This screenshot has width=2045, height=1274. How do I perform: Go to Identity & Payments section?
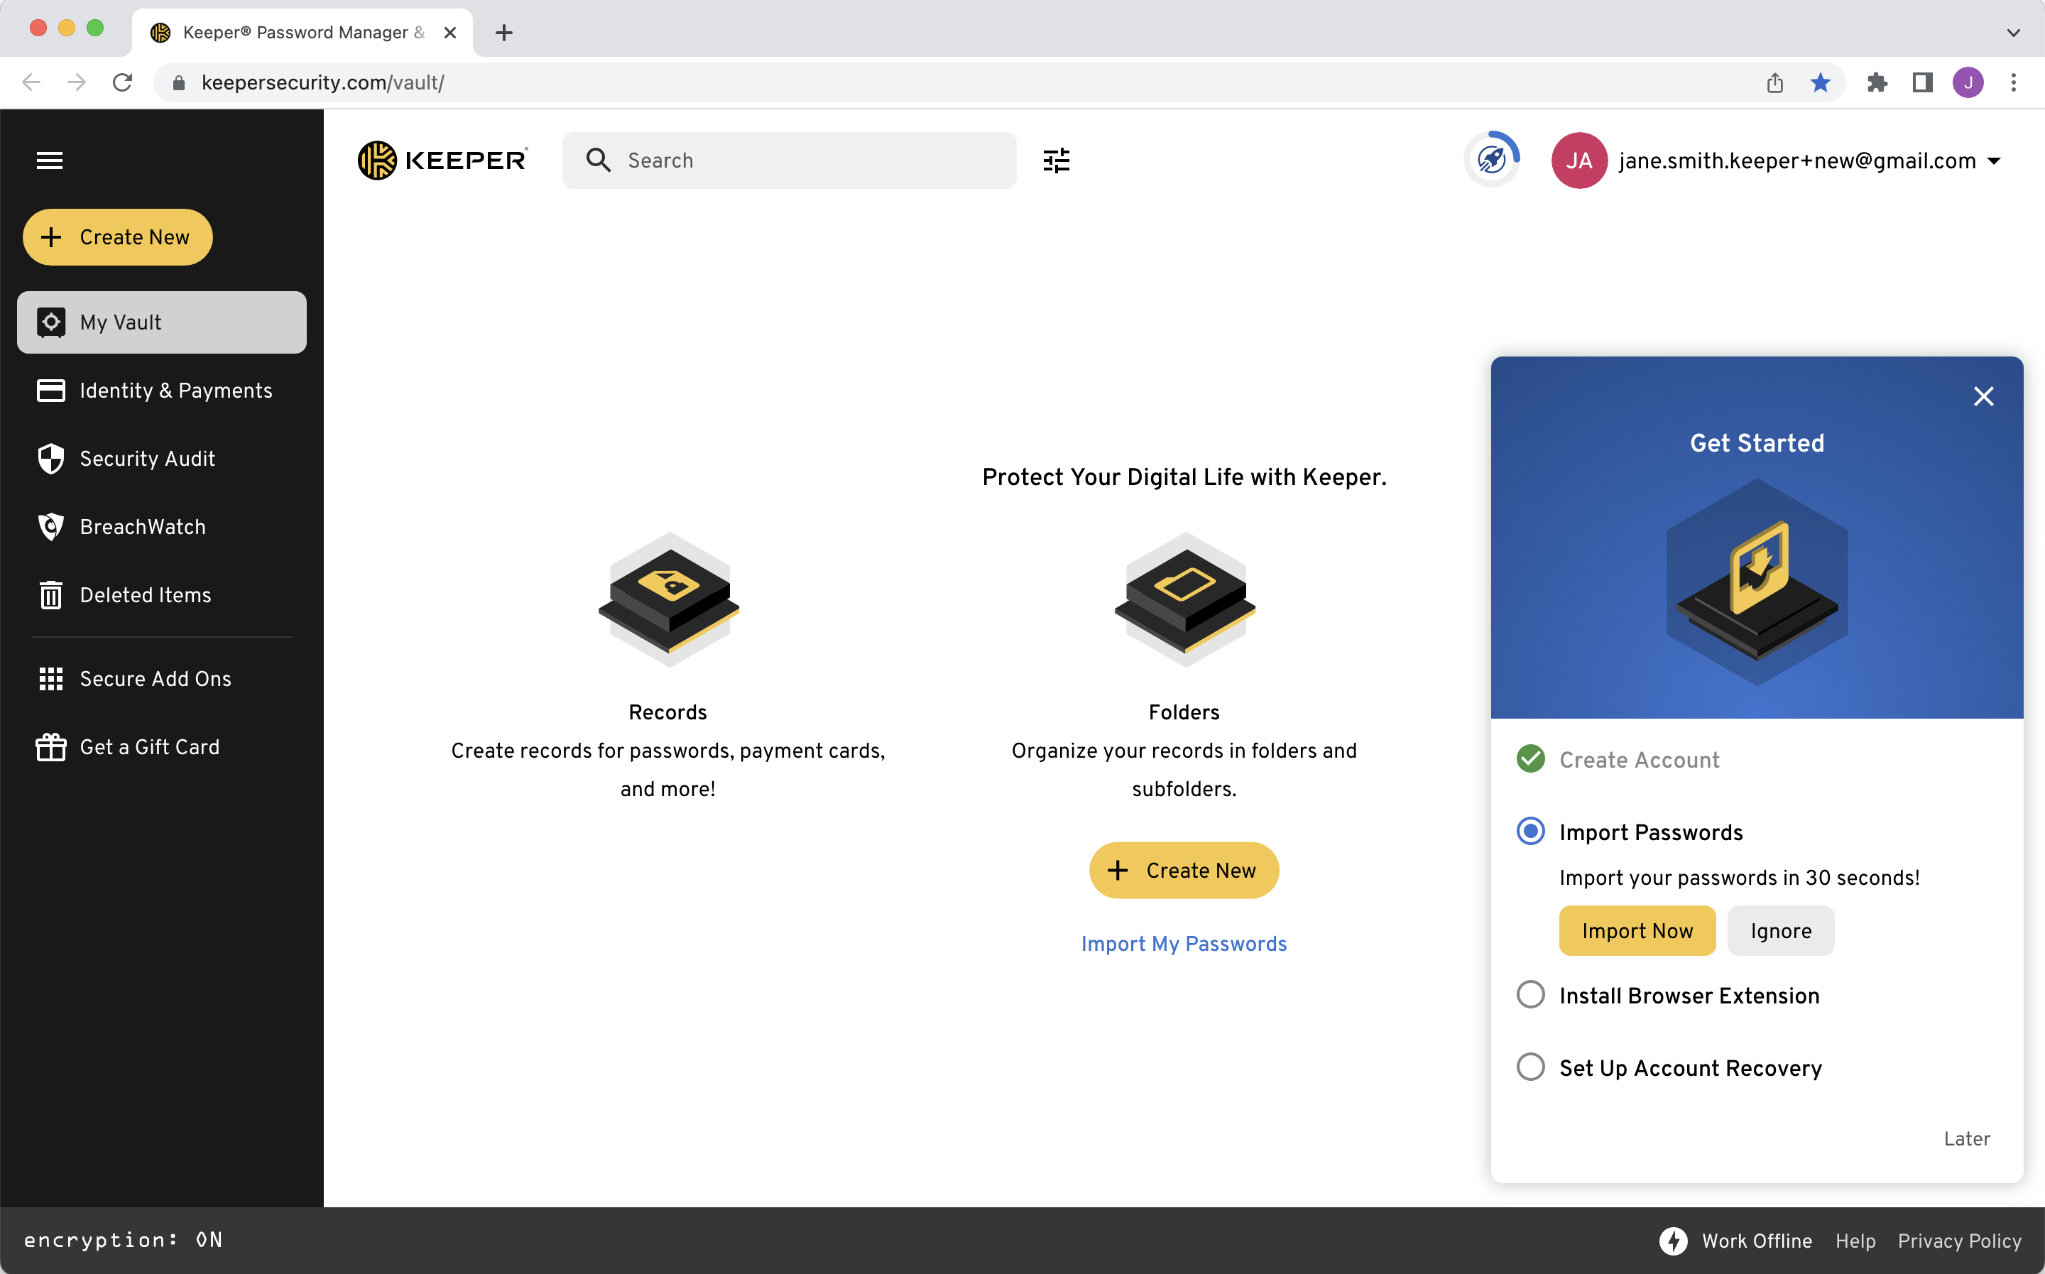[175, 390]
